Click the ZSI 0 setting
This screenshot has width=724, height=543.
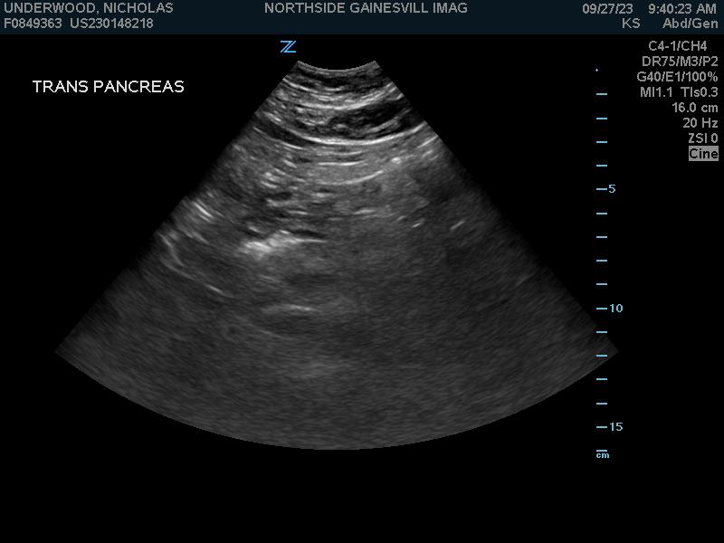702,138
